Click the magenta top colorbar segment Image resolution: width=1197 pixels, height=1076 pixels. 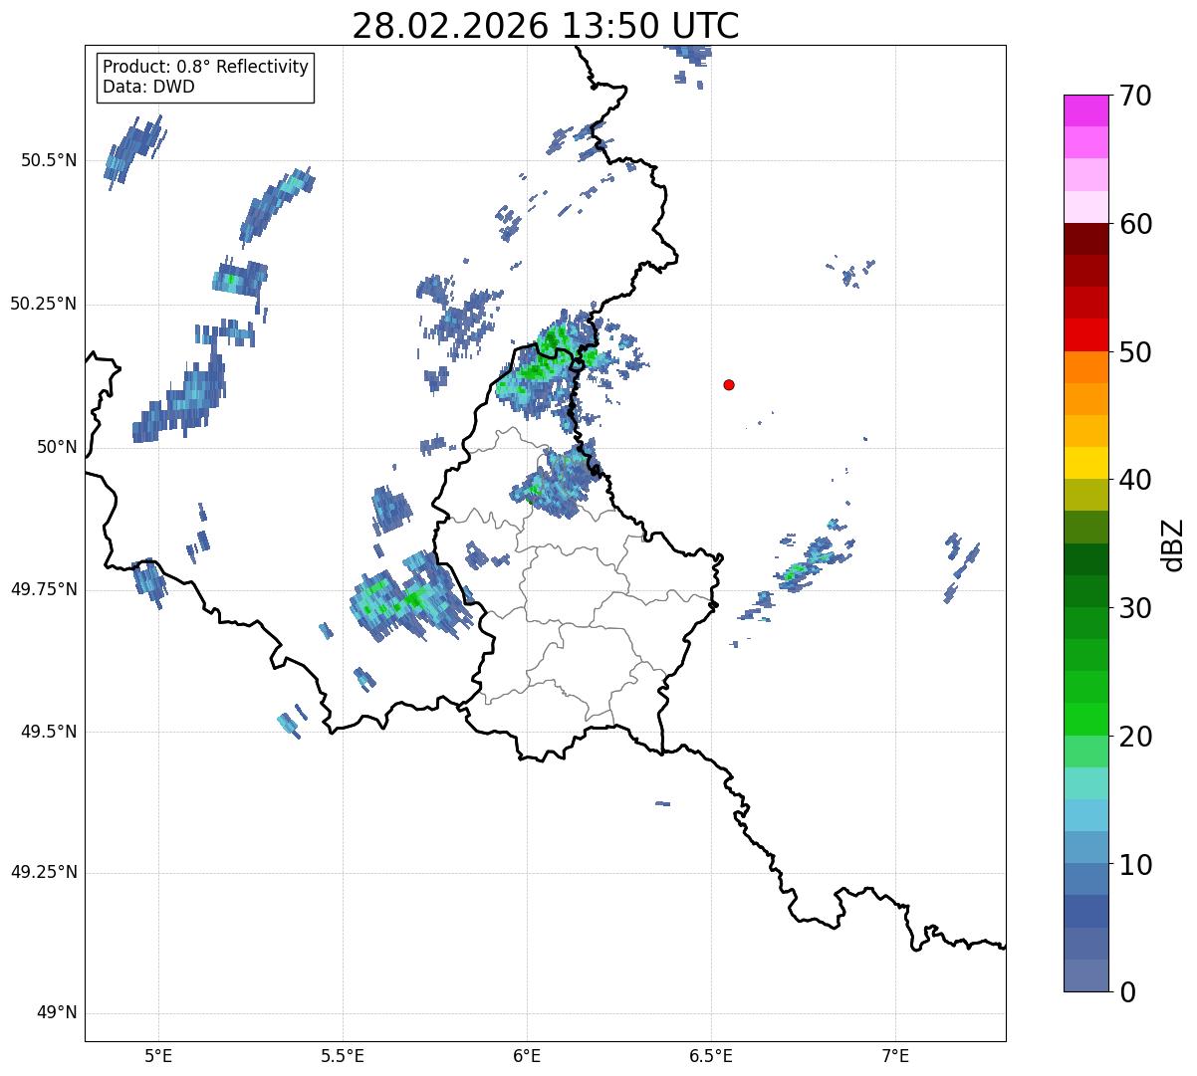pos(1085,110)
